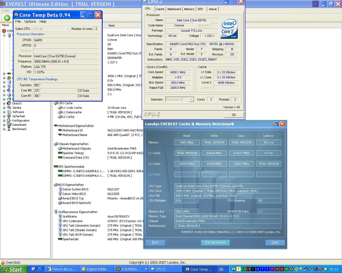Click the L2 Cache Write 24416 MB/s value
The height and width of the screenshot is (273, 342).
pos(214,164)
